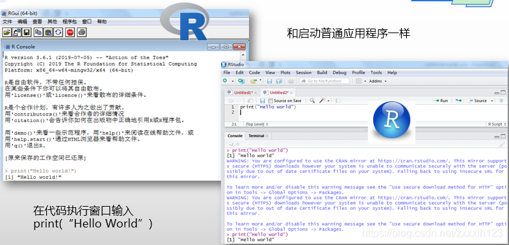Image resolution: width=509 pixels, height=245 pixels.
Task: Expand the Source button dropdown arrow
Action: tap(492, 101)
